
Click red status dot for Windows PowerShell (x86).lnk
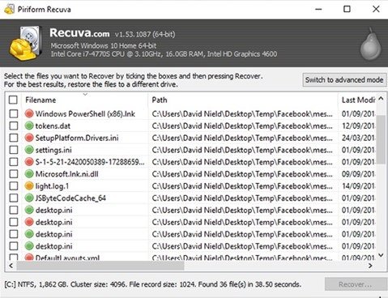tap(29, 113)
